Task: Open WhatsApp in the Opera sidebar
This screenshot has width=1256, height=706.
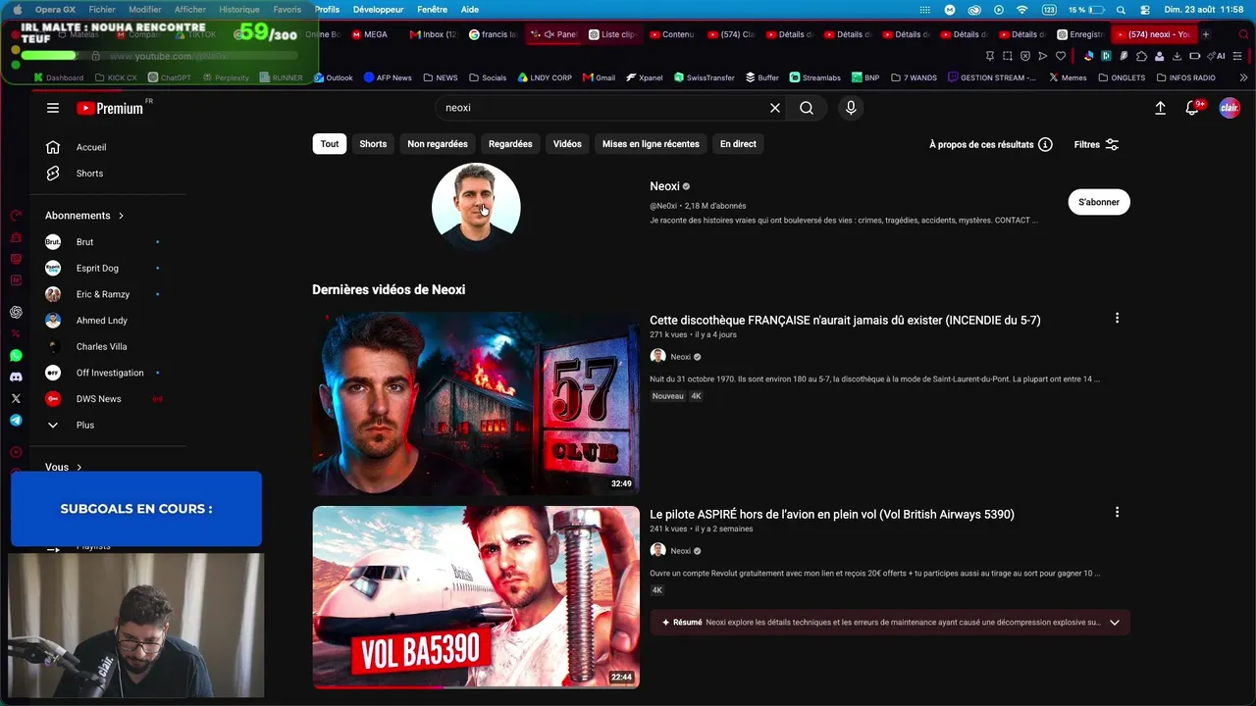Action: coord(16,355)
